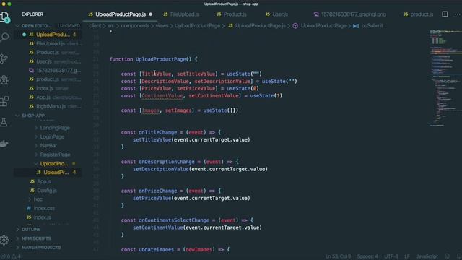The width and height of the screenshot is (462, 260).
Task: Expand the NPM Scripts section
Action: pos(36,238)
